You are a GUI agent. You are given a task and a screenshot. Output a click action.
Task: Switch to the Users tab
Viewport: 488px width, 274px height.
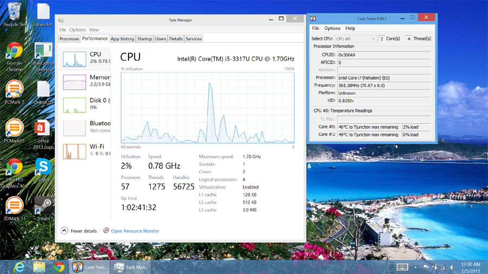[160, 39]
